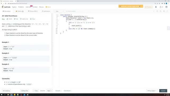Collapse code fold arrow at line 5

(58, 21)
